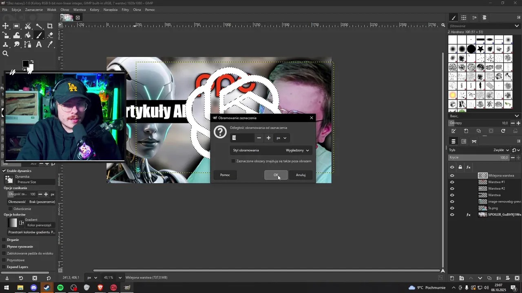Open the Basic brush tag dropdown
Viewport: 522px width, 293px height.
point(517,116)
